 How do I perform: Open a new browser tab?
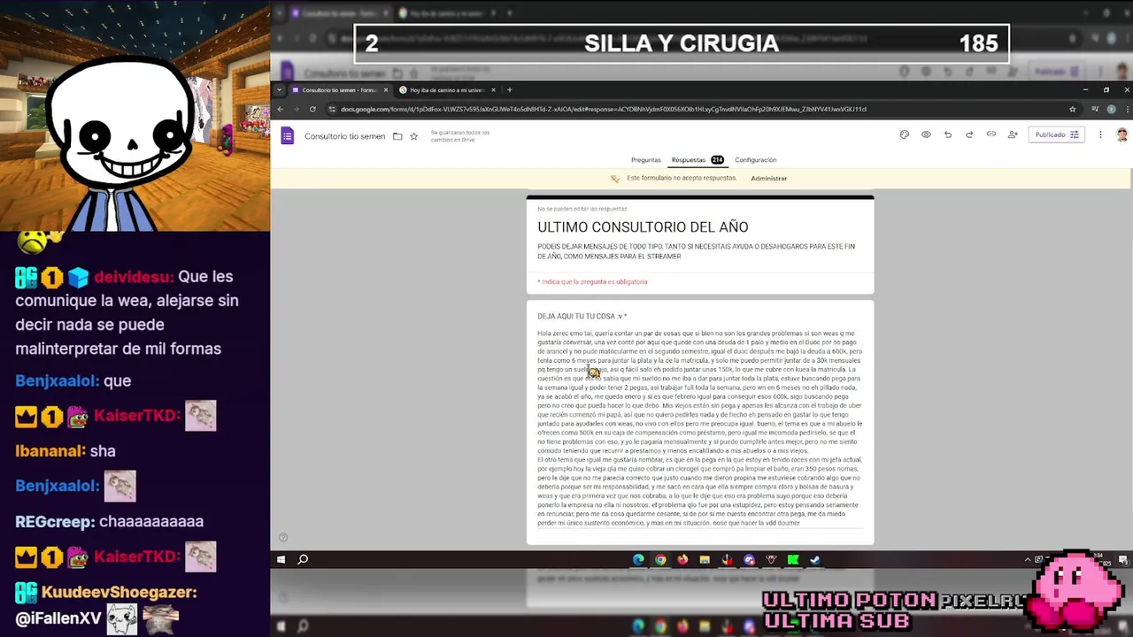pos(510,89)
